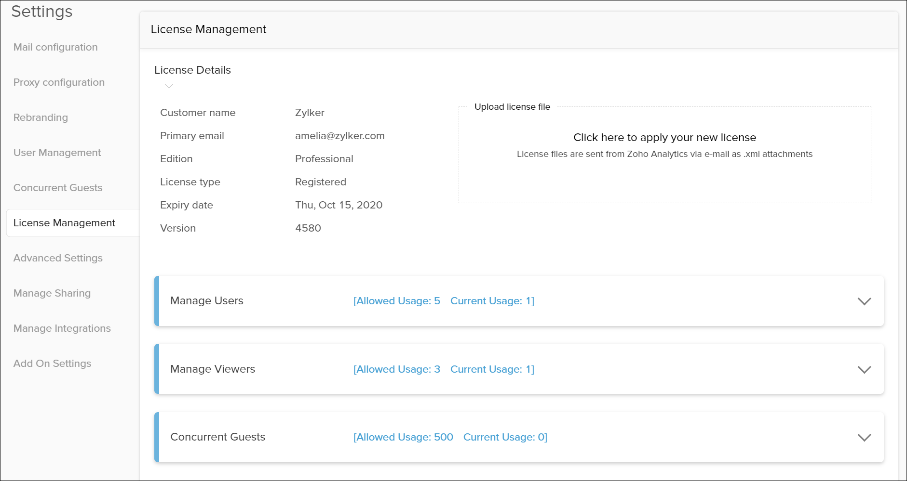Click Concurrent Guests allowed usage 500 text
The height and width of the screenshot is (481, 907).
(403, 437)
